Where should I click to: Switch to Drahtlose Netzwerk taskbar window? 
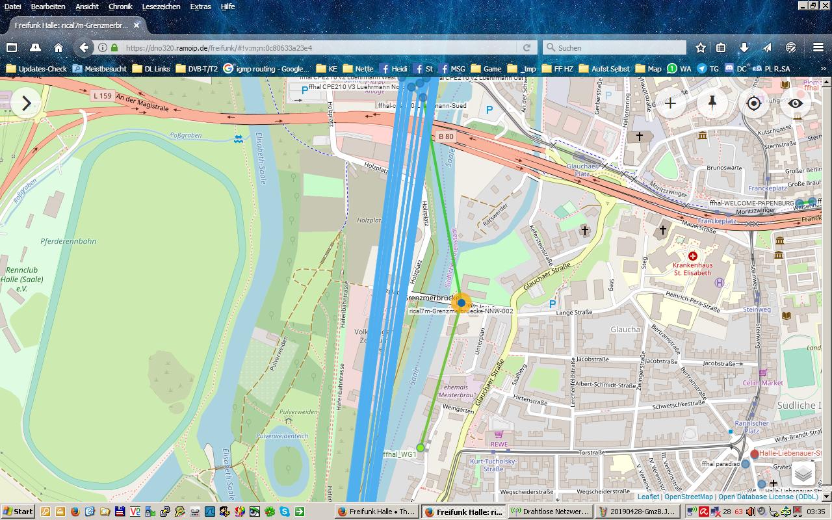pyautogui.click(x=550, y=512)
